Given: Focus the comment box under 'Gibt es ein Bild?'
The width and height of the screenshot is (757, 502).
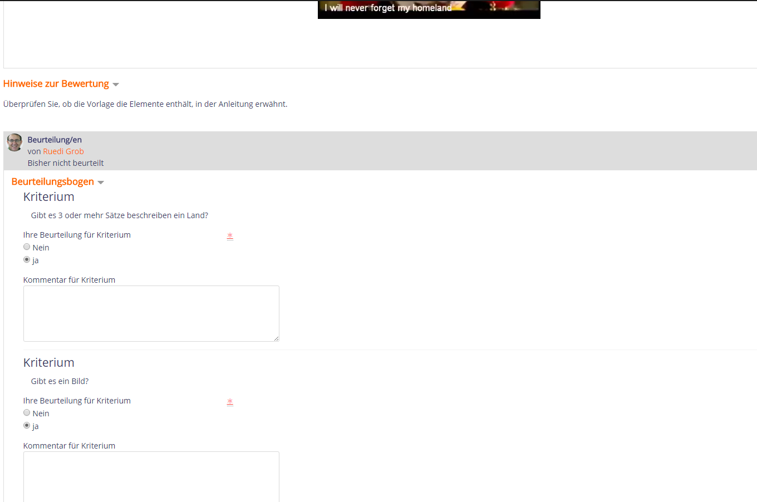Looking at the screenshot, I should pyautogui.click(x=151, y=476).
